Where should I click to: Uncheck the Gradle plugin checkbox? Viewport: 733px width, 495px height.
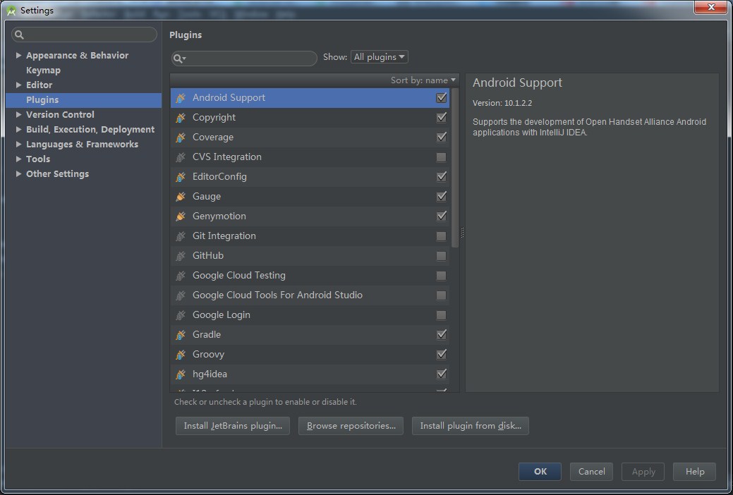442,335
